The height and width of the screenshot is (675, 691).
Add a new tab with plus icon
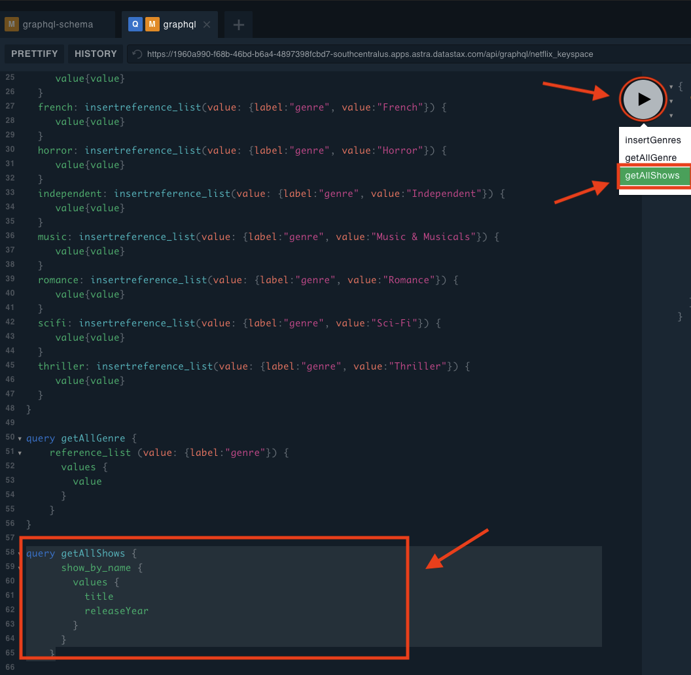[238, 25]
